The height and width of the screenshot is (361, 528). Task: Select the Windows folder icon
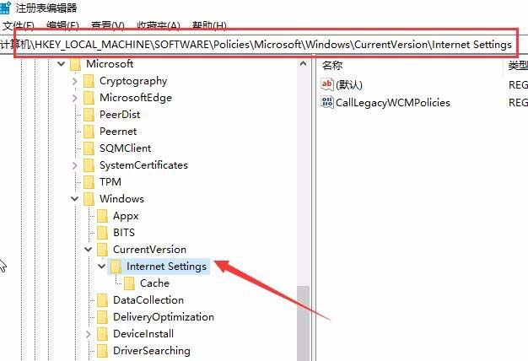pos(89,199)
